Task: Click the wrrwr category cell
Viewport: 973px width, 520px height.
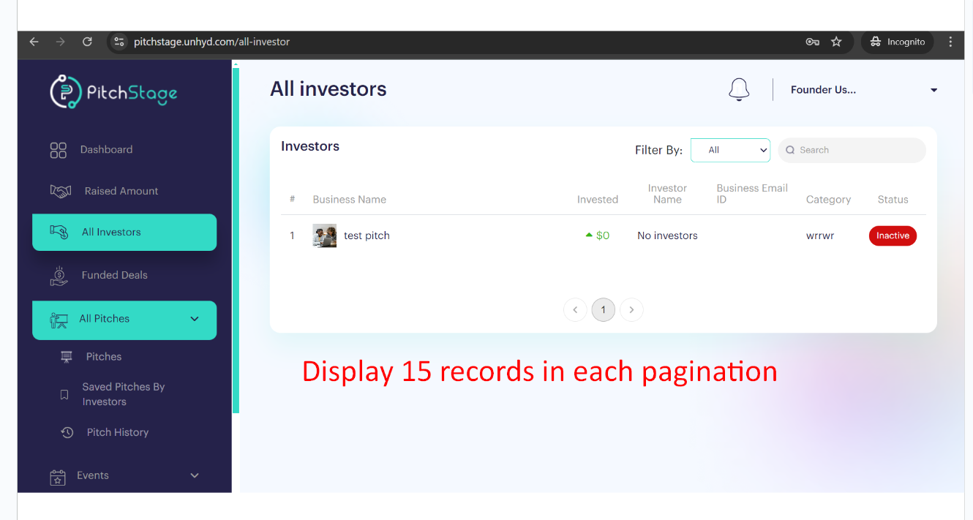Action: [820, 235]
